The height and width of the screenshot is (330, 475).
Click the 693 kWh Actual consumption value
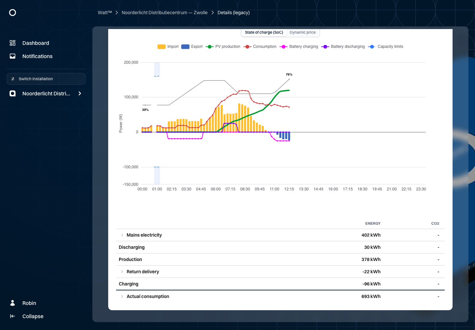(371, 296)
